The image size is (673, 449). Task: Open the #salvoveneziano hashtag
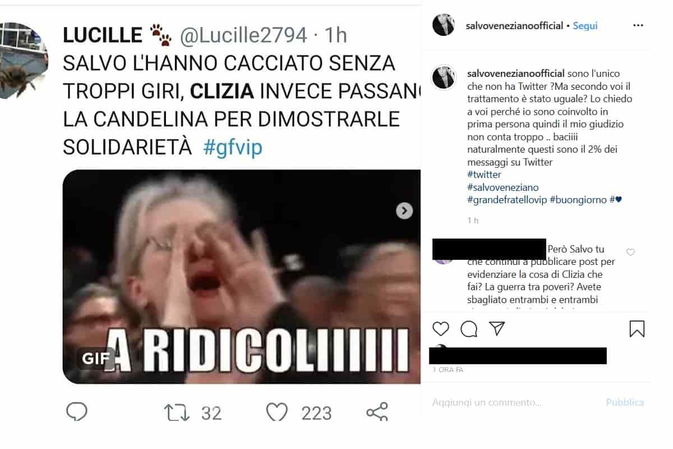point(503,187)
